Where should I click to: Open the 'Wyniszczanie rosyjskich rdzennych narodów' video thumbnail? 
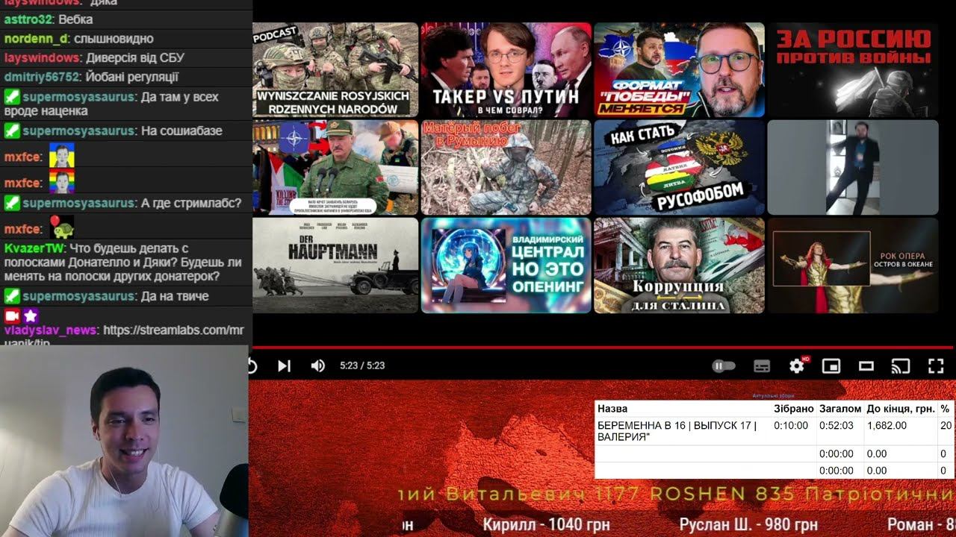[x=335, y=69]
